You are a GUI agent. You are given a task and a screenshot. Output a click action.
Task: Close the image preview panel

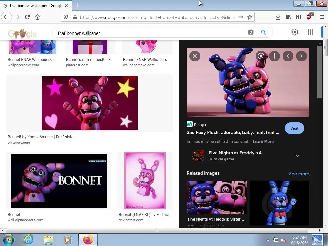pyautogui.click(x=195, y=56)
